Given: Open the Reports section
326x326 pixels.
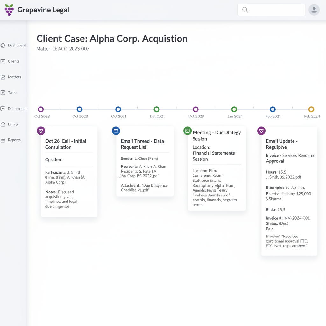Looking at the screenshot, I should [14, 140].
